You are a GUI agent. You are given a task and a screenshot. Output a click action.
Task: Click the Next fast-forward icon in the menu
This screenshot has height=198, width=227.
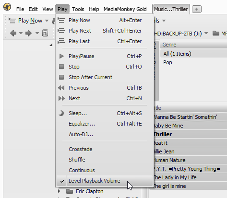point(61,98)
